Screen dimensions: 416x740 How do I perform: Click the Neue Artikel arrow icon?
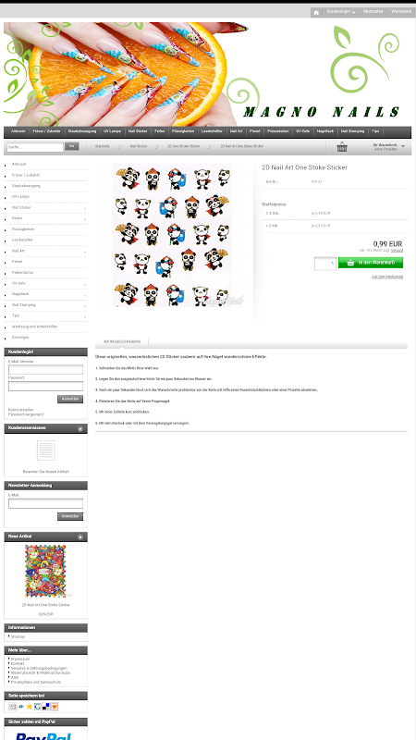pos(80,537)
